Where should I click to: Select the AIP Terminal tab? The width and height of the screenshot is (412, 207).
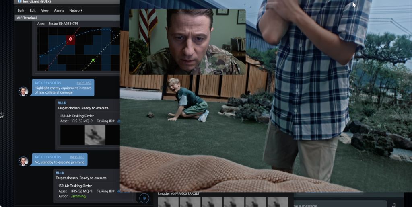(27, 18)
